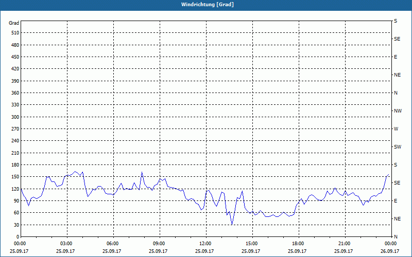Click the 06:00 time label
The image size is (412, 257).
click(x=113, y=244)
